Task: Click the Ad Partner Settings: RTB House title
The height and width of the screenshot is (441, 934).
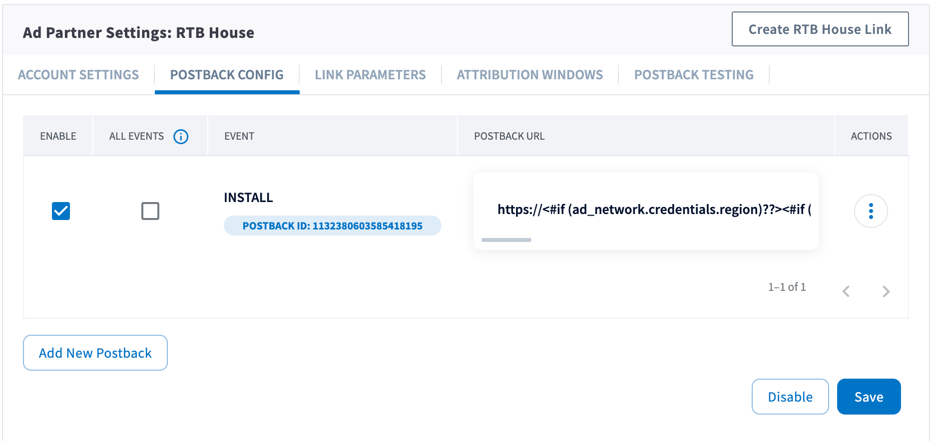Action: [138, 32]
